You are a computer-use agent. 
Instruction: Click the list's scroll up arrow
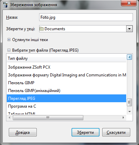[x=129, y=57]
